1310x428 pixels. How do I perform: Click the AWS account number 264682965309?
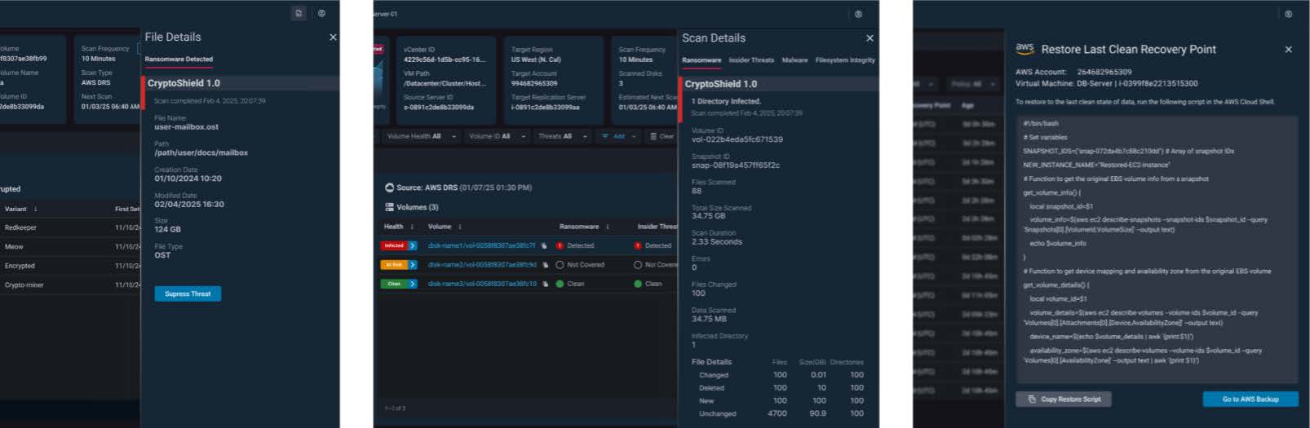(1104, 72)
